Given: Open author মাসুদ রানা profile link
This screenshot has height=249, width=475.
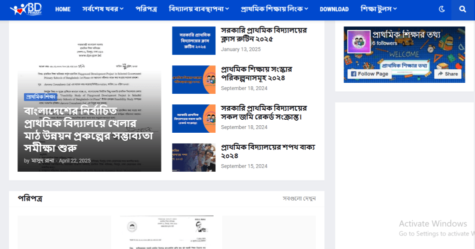Looking at the screenshot, I should [43, 161].
